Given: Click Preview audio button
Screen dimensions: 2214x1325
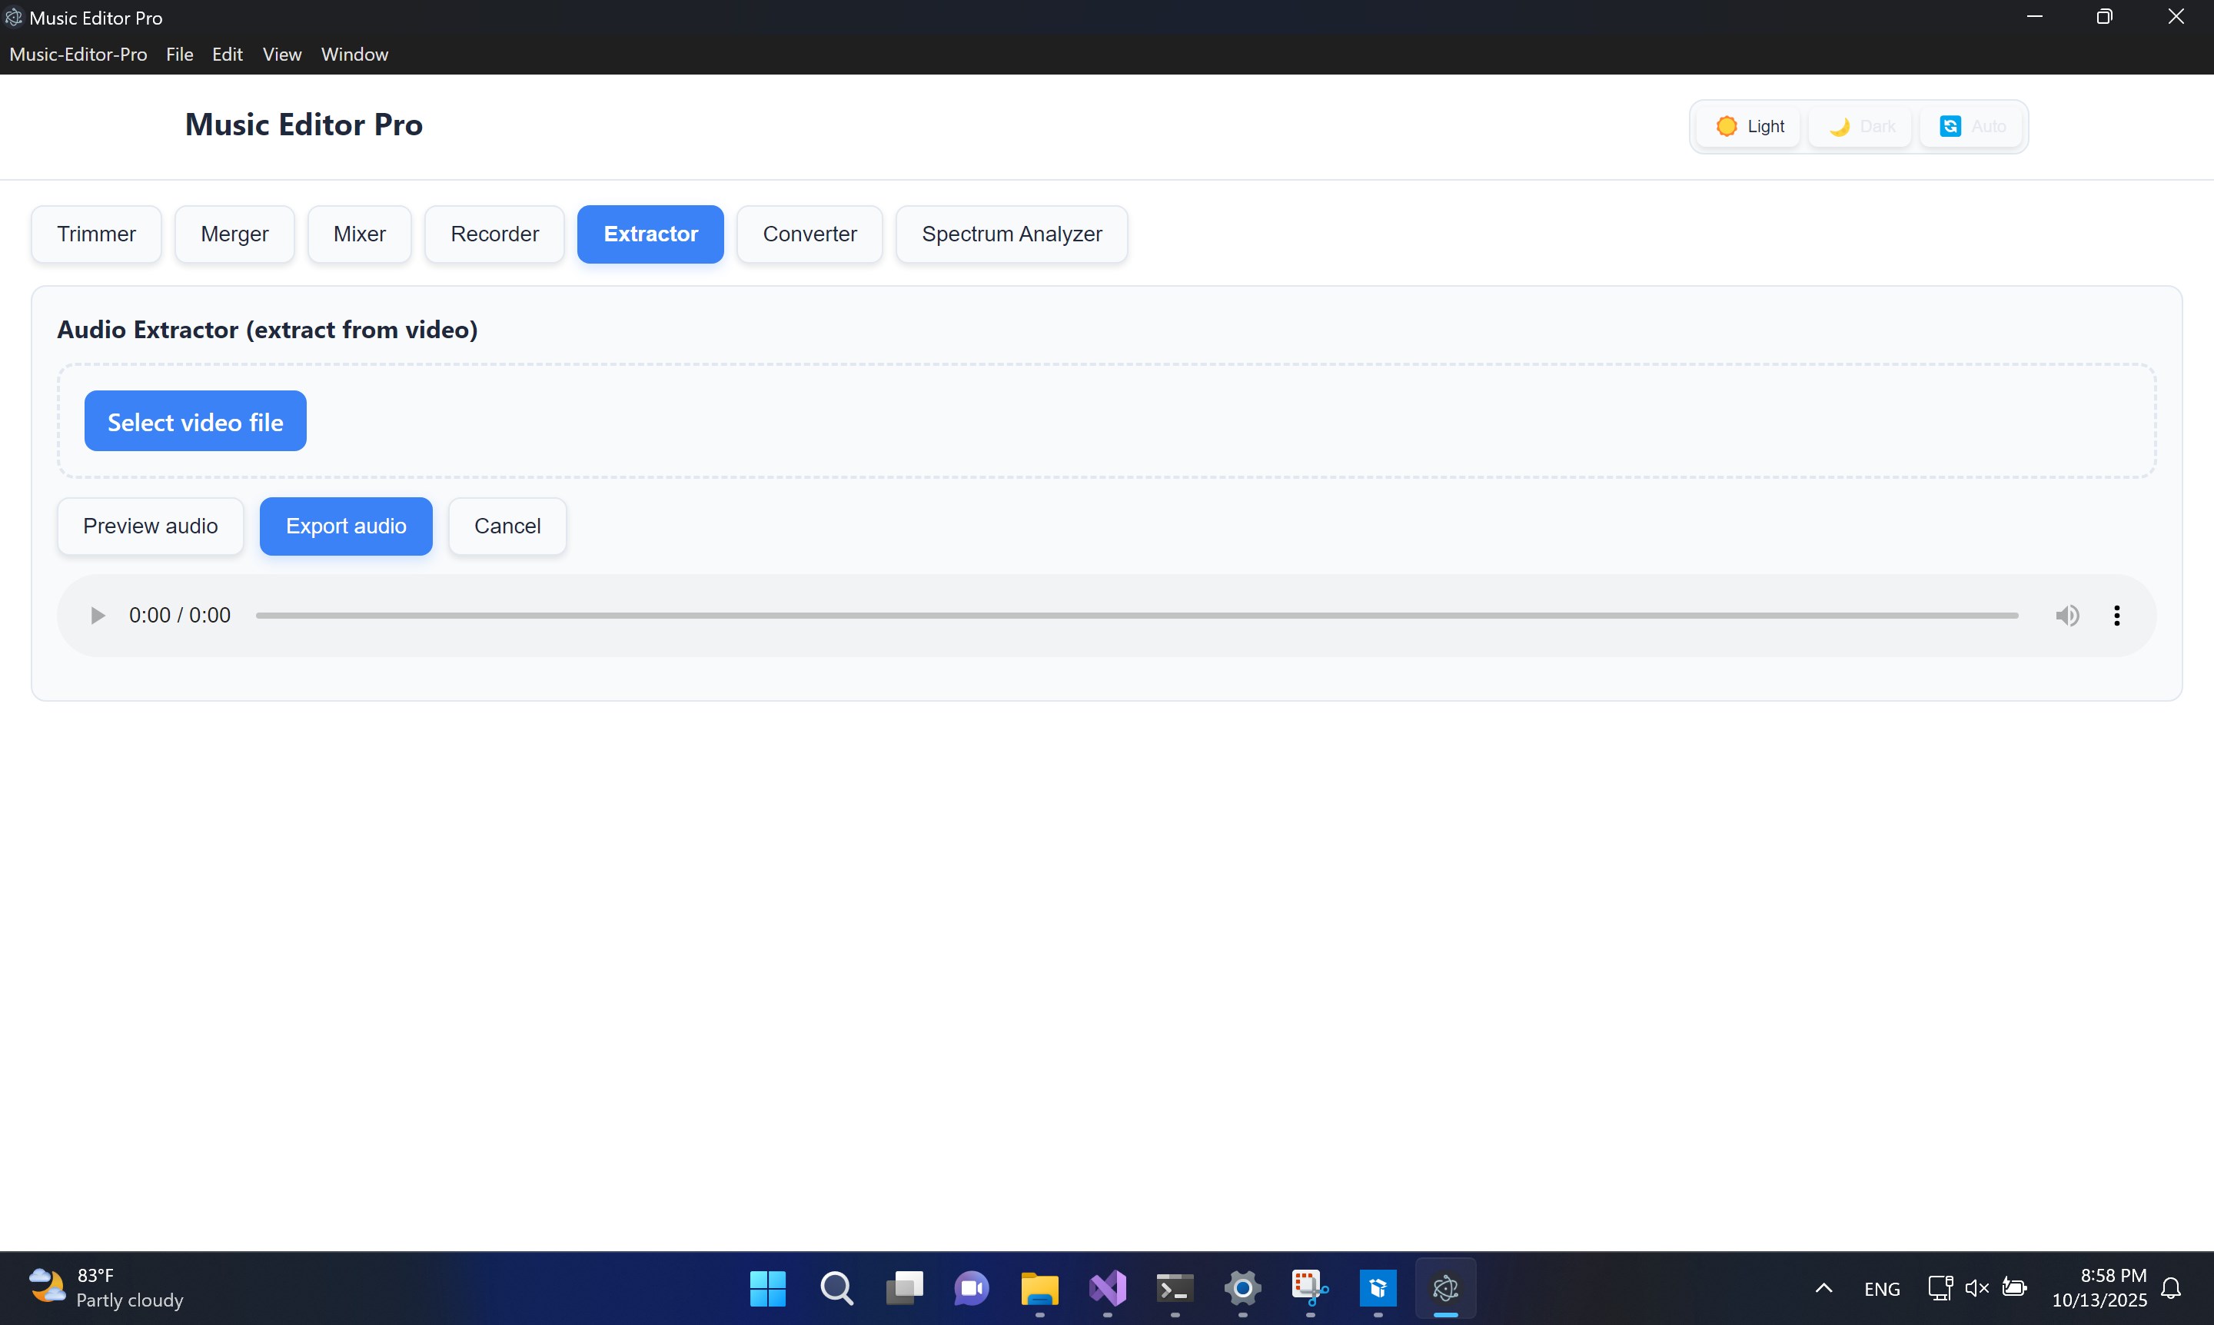Looking at the screenshot, I should [151, 526].
